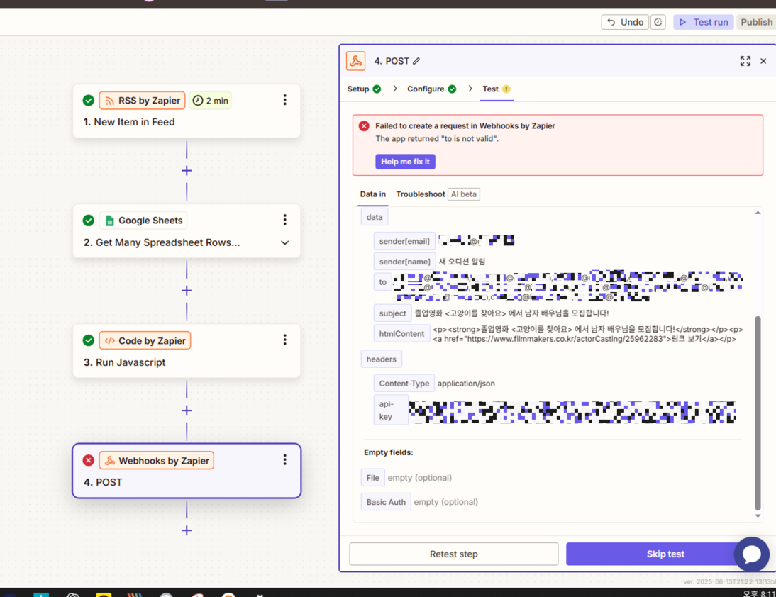Click the api-key field label
The height and width of the screenshot is (597, 776).
tap(391, 410)
